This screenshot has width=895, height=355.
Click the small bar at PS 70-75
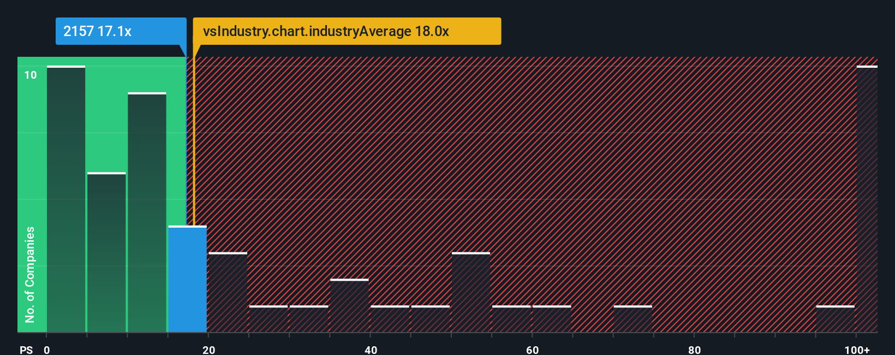tap(633, 319)
